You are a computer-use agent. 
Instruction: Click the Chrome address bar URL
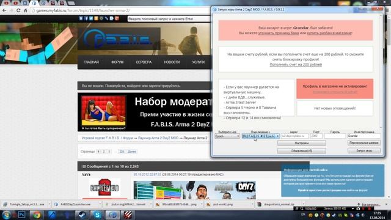point(83,10)
